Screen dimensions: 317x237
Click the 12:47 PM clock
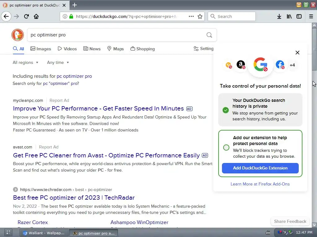[x=304, y=232]
